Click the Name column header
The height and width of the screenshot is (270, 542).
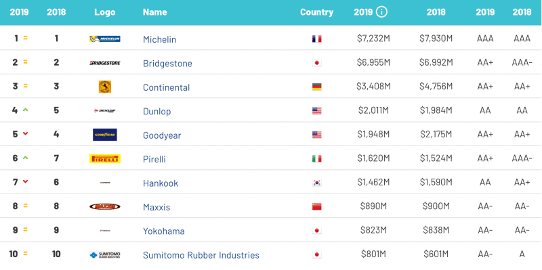point(155,12)
